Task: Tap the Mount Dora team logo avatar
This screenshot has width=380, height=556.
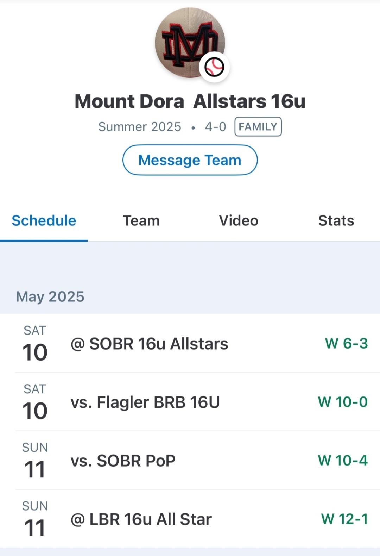Action: (186, 40)
